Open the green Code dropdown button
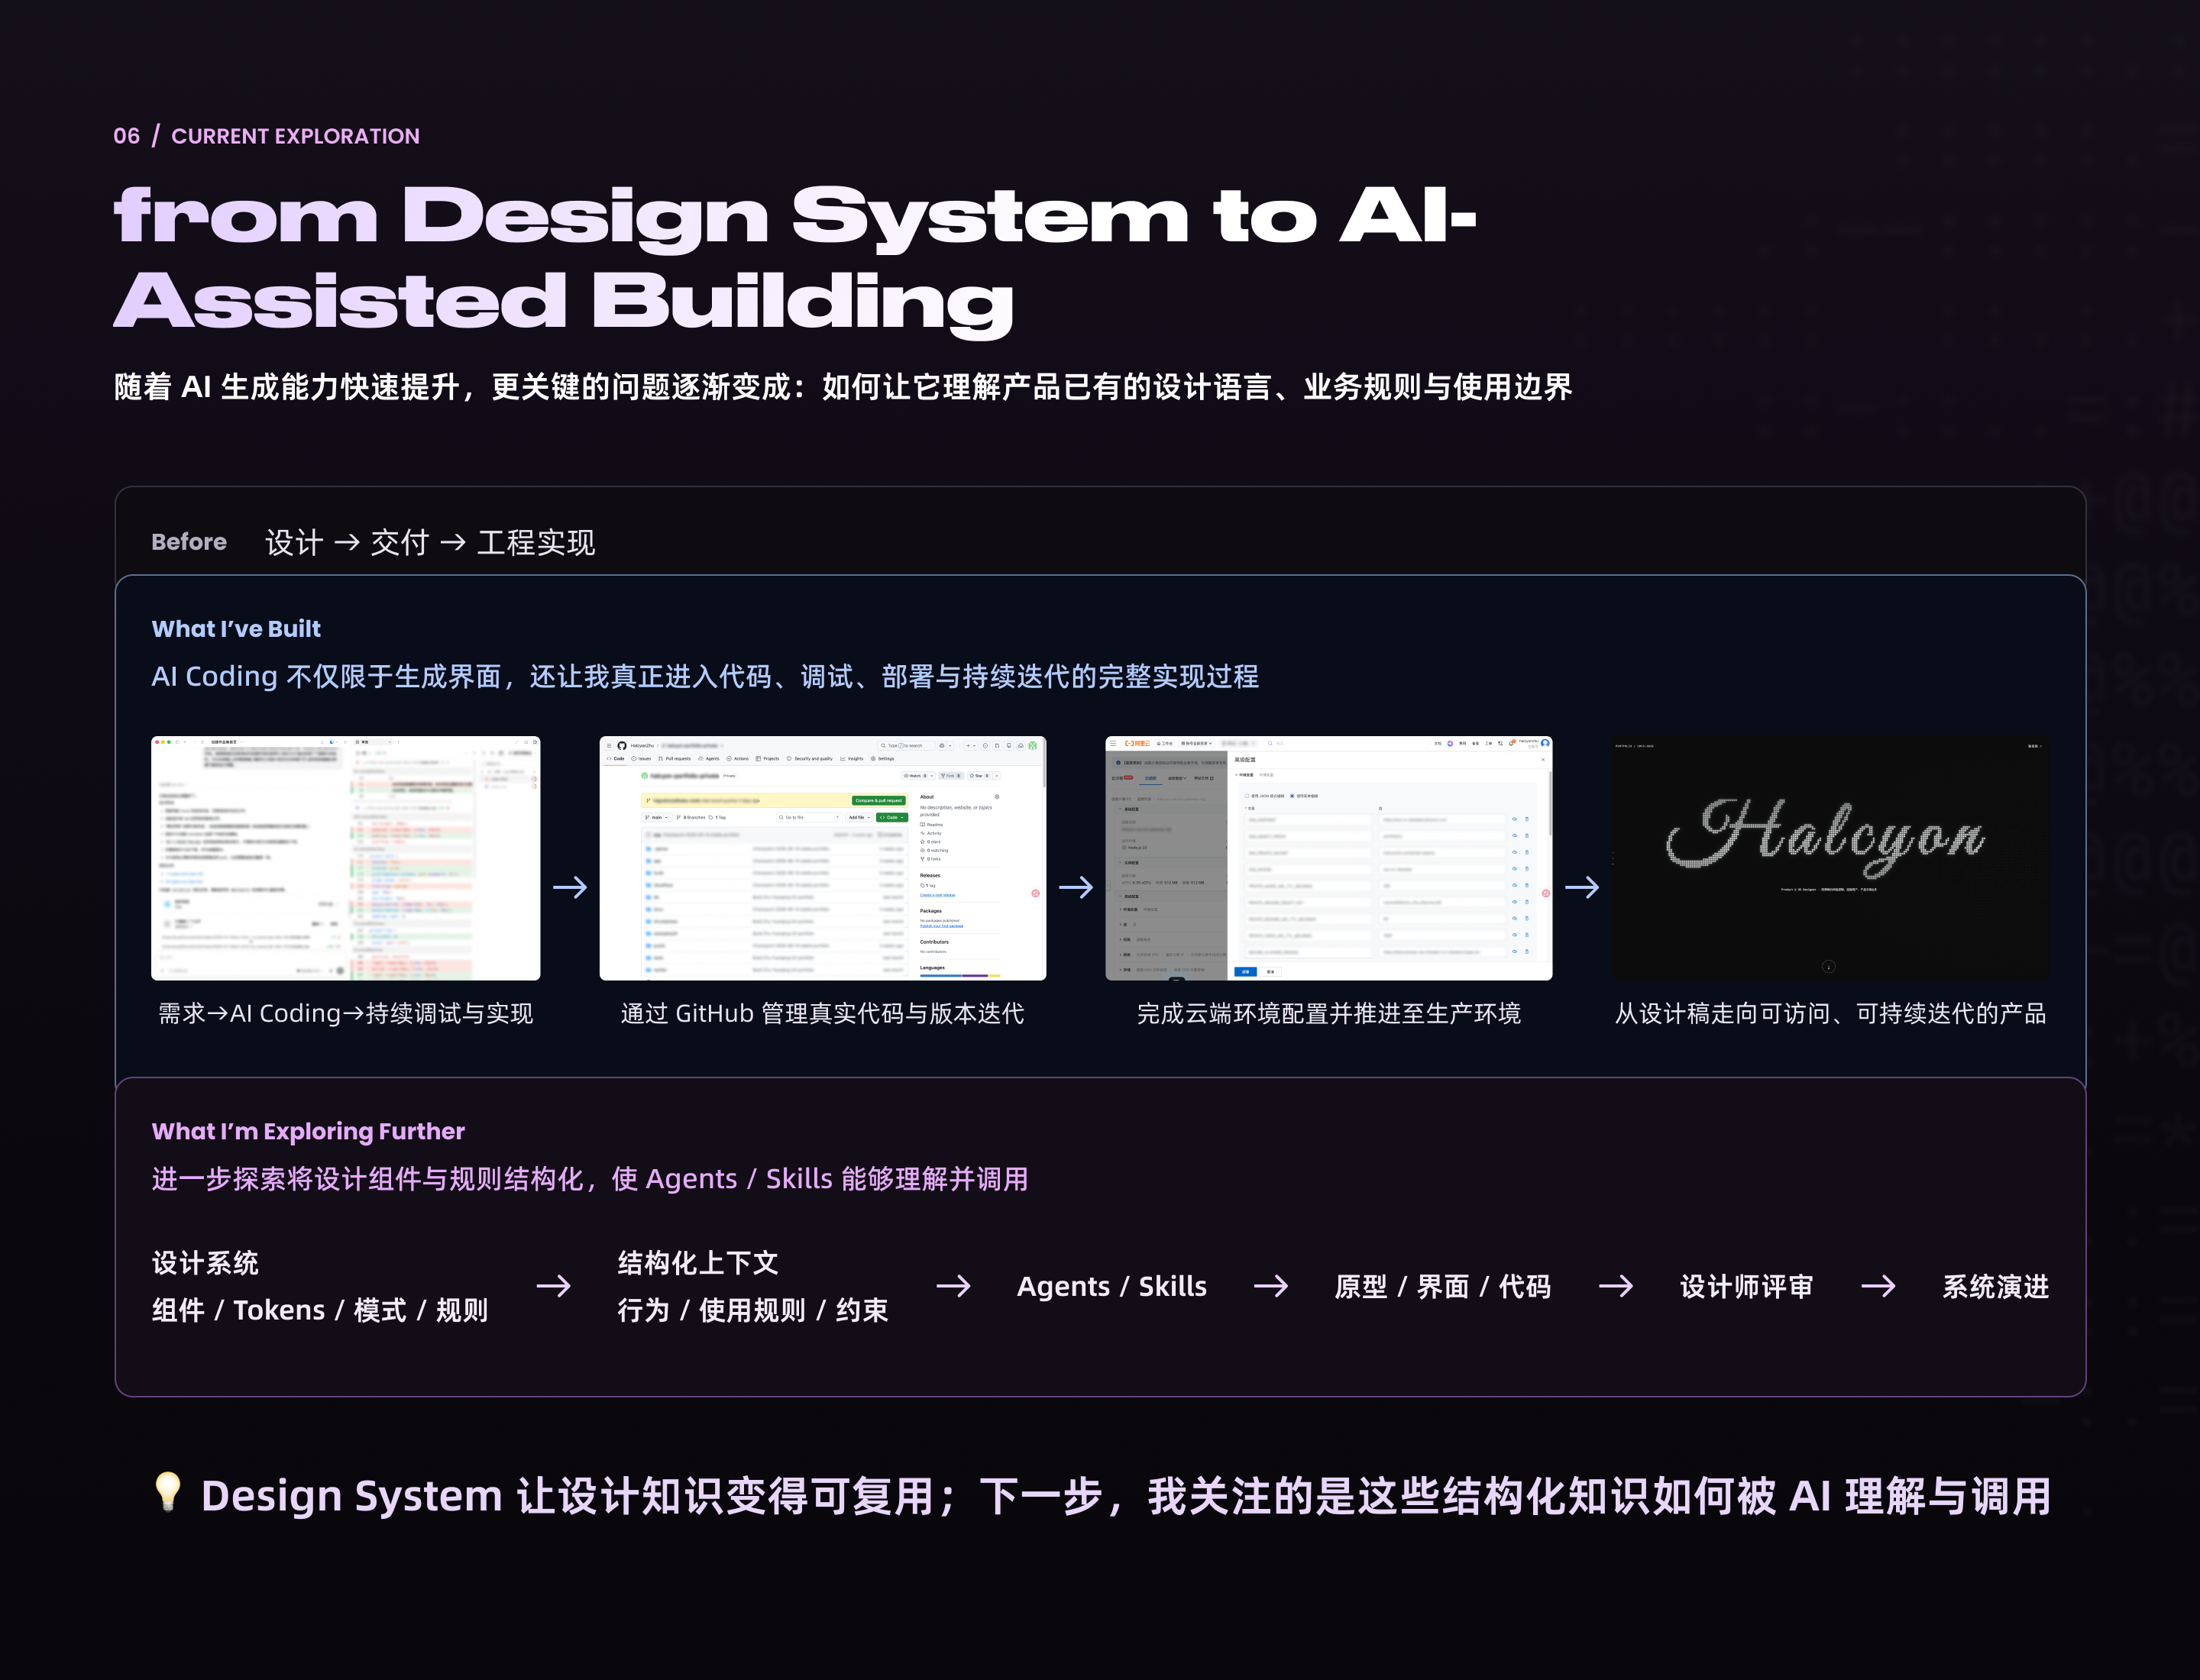 click(x=892, y=818)
